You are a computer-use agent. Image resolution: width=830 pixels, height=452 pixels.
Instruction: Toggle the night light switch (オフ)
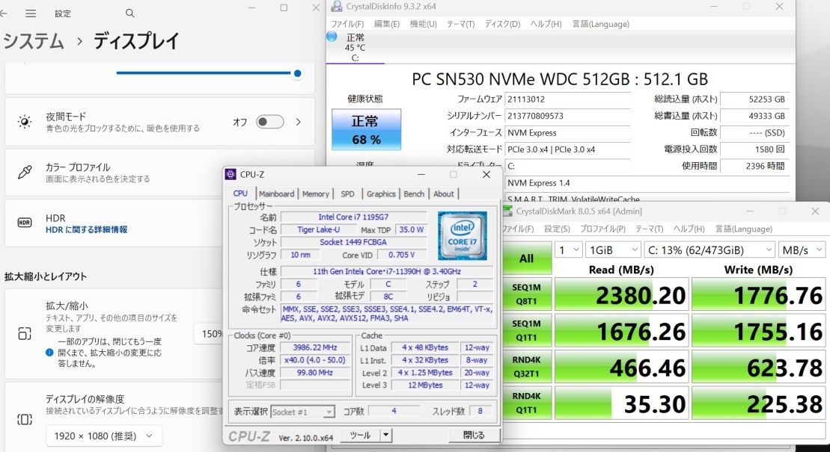point(270,122)
